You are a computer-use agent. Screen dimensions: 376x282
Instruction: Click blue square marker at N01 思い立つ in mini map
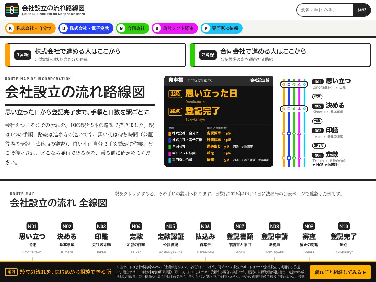pos(289,84)
